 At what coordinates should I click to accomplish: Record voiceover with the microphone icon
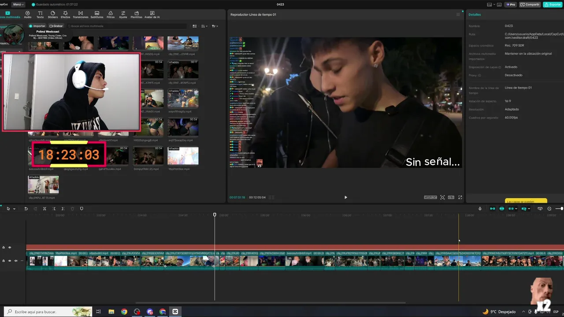(x=480, y=209)
